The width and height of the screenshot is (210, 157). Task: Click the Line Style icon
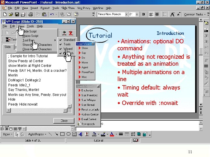tap(121, 134)
